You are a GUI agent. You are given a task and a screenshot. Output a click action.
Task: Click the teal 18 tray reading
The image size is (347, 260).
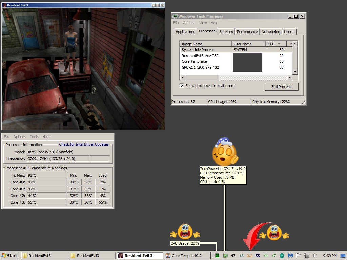241,256
